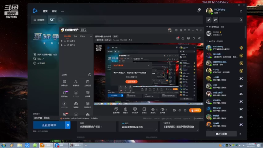Open the Battle.net notifications bell
Screen dimensions: 263x148
pyautogui.click(x=199, y=11)
